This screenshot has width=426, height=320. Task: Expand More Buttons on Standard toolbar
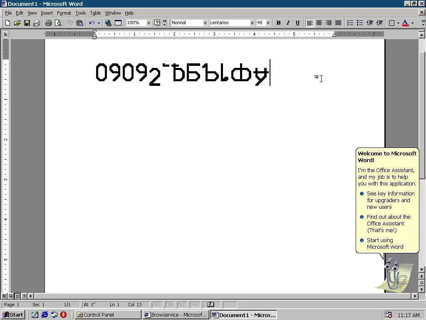tap(165, 23)
